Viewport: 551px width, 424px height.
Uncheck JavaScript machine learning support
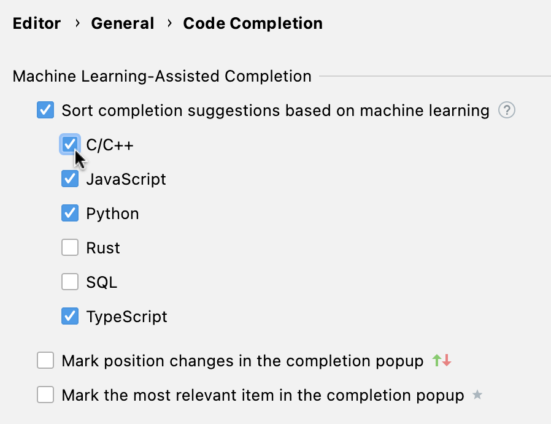[x=69, y=179]
